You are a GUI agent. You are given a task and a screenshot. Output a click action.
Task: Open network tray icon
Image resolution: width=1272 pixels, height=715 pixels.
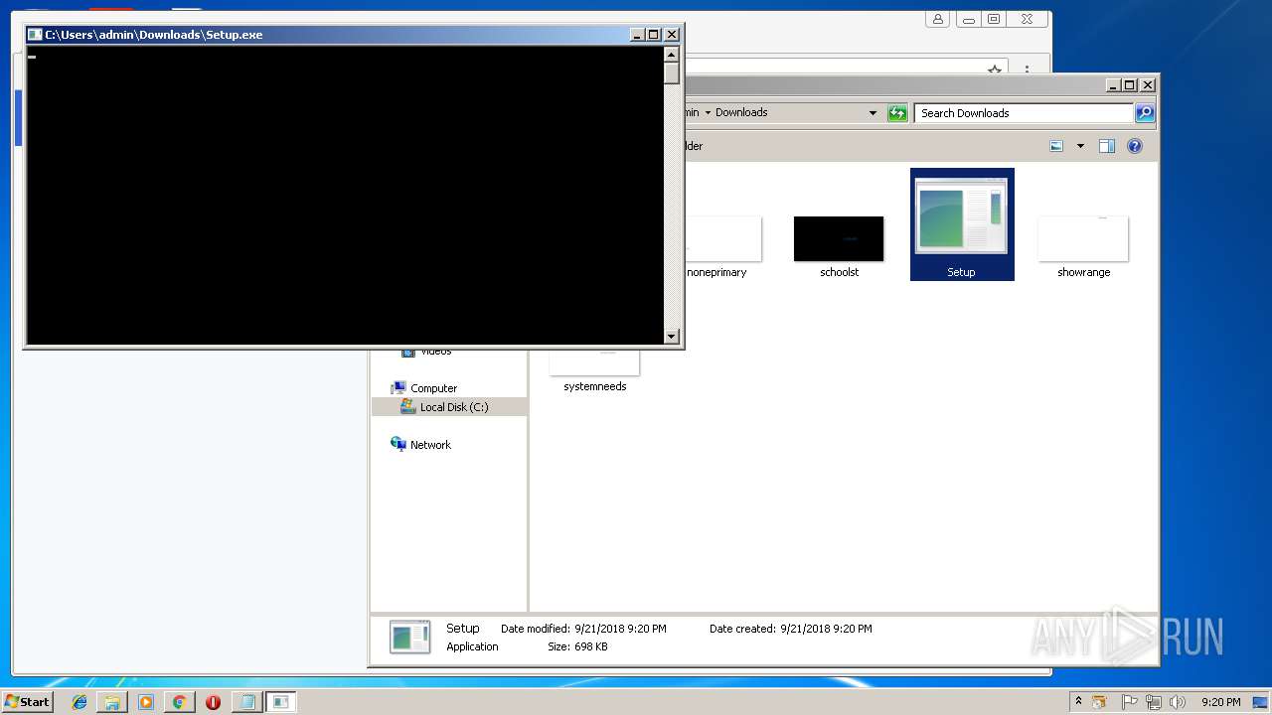1153,702
